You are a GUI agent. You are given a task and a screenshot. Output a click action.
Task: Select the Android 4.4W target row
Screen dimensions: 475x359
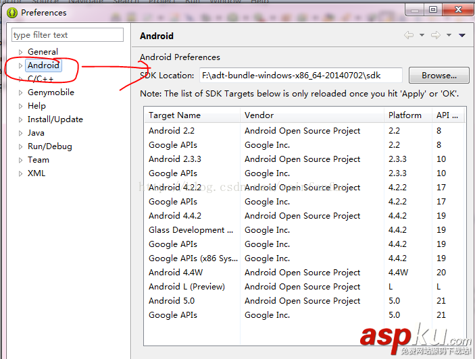(305, 273)
